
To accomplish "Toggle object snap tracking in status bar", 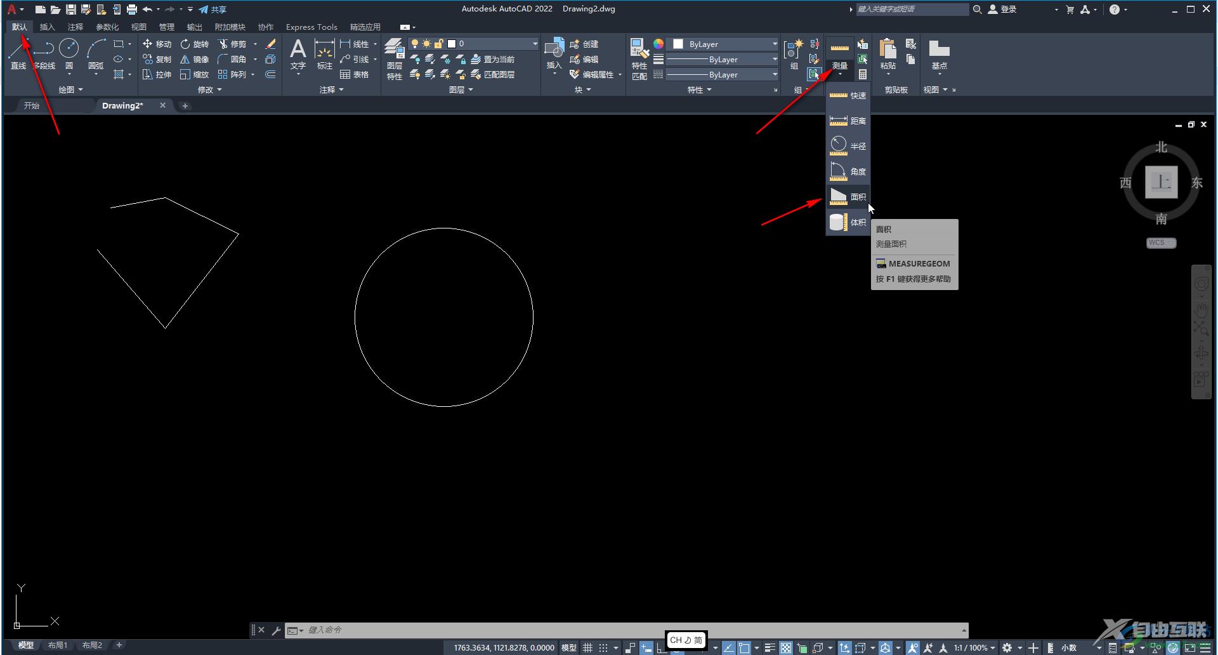I will pos(728,648).
